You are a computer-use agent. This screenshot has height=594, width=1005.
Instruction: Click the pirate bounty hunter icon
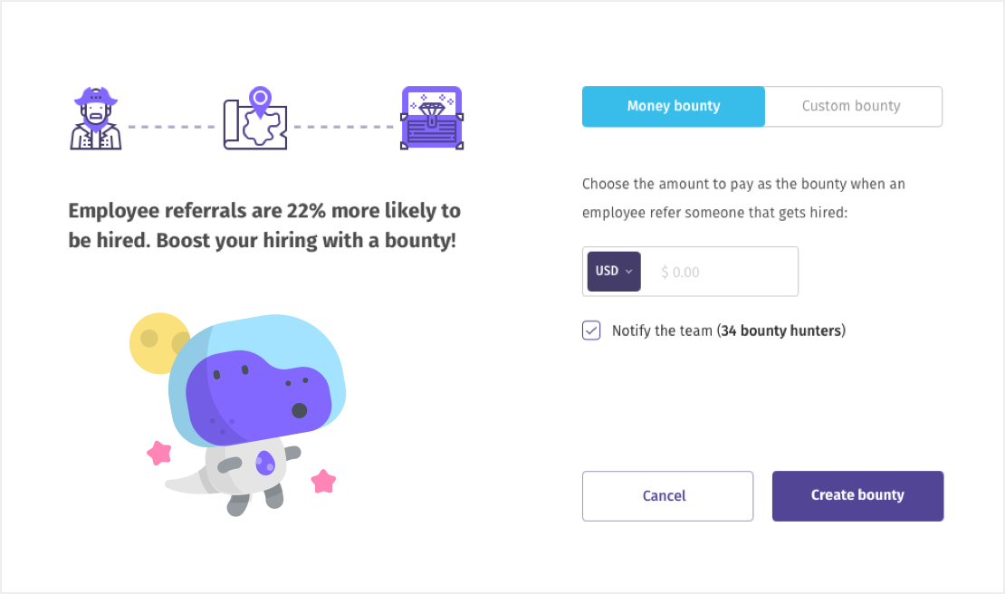95,118
